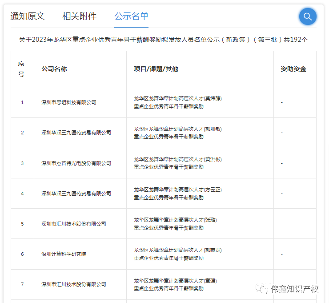The image size is (329, 303).
Task: Select 深圳华润三九医药贸易有限公司 in row 4
Action: [76, 194]
